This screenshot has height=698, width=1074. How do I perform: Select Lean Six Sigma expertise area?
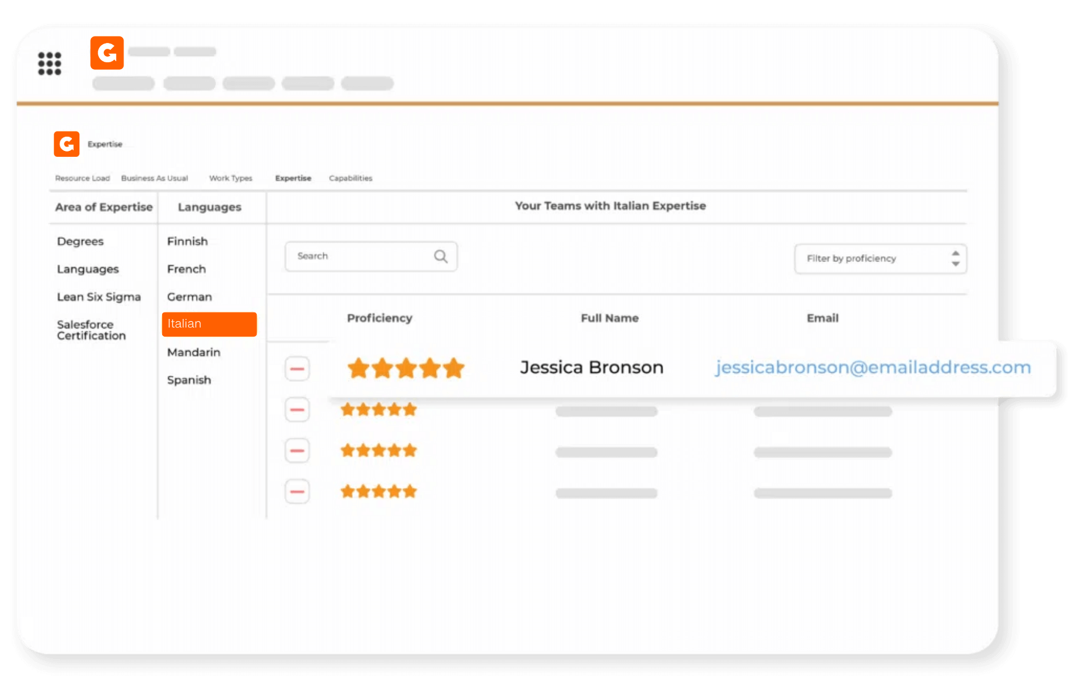tap(99, 297)
